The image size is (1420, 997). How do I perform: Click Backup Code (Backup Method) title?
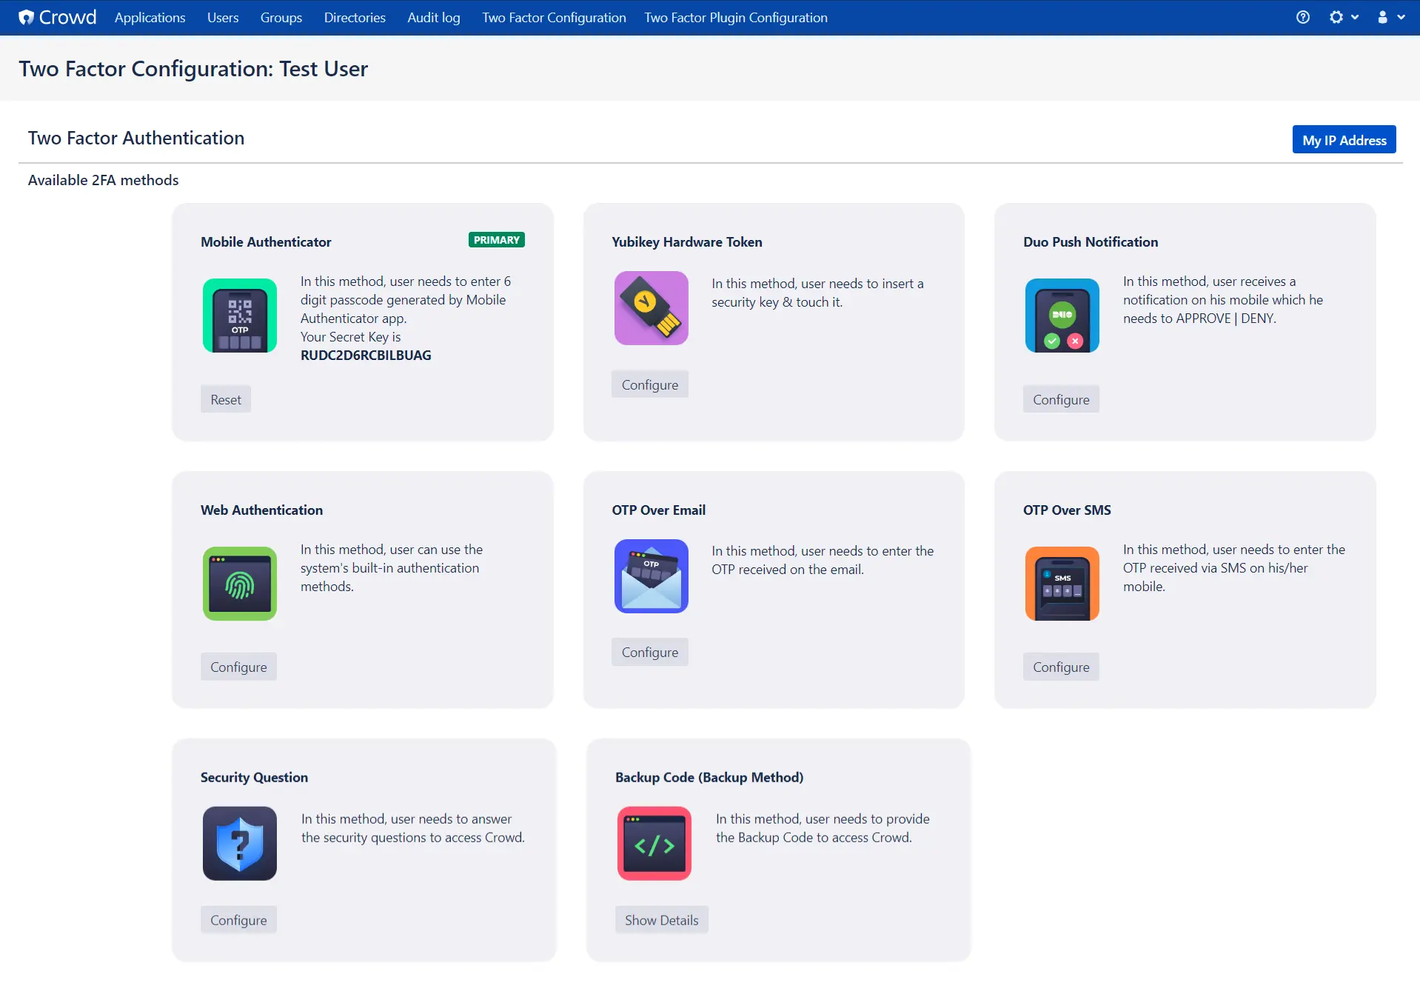(709, 778)
